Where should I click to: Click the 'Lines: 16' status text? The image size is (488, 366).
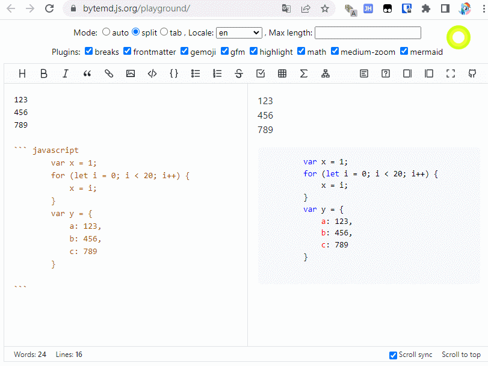(x=69, y=355)
